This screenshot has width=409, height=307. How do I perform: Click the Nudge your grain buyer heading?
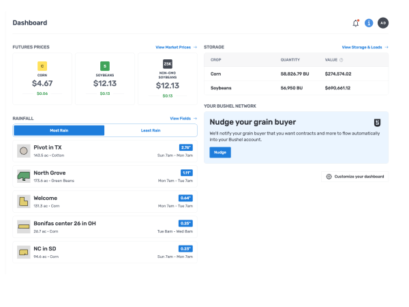click(x=253, y=122)
